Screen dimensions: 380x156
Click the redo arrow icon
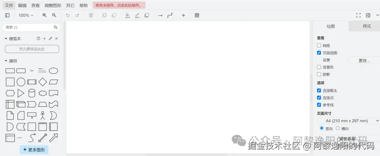click(77, 15)
